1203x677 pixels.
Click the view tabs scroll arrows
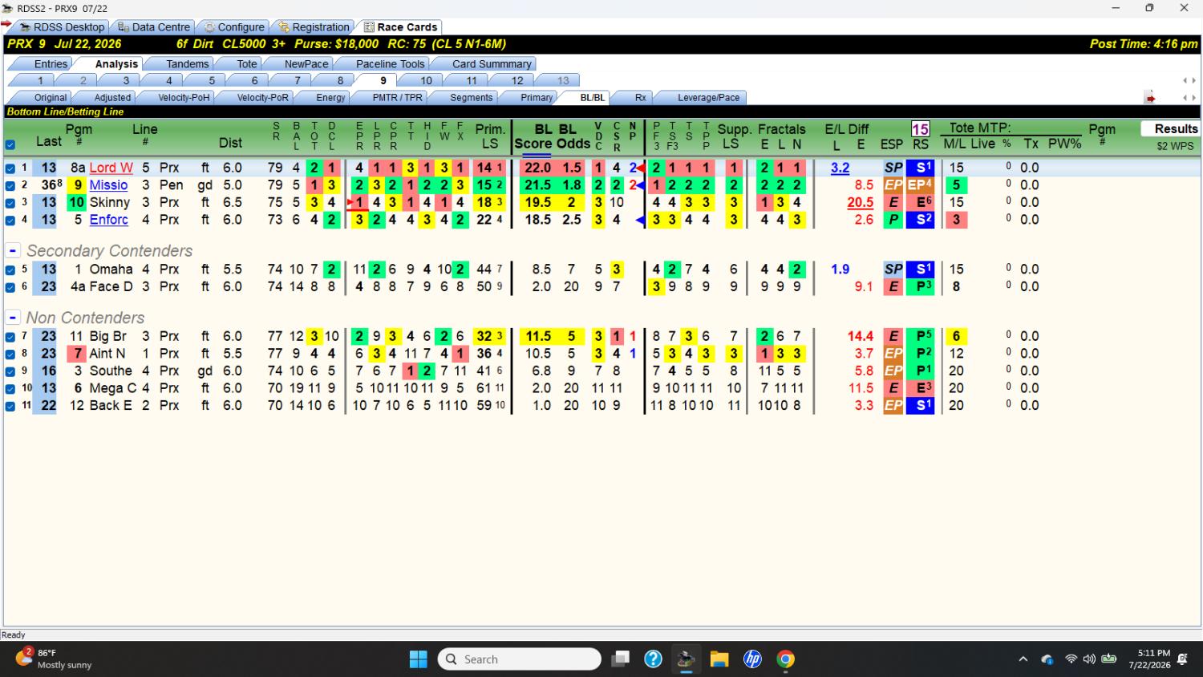(1189, 98)
